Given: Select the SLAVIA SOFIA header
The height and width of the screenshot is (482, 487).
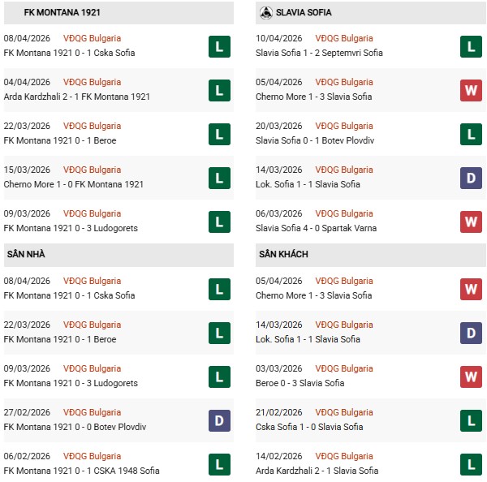Looking at the screenshot, I should point(304,13).
